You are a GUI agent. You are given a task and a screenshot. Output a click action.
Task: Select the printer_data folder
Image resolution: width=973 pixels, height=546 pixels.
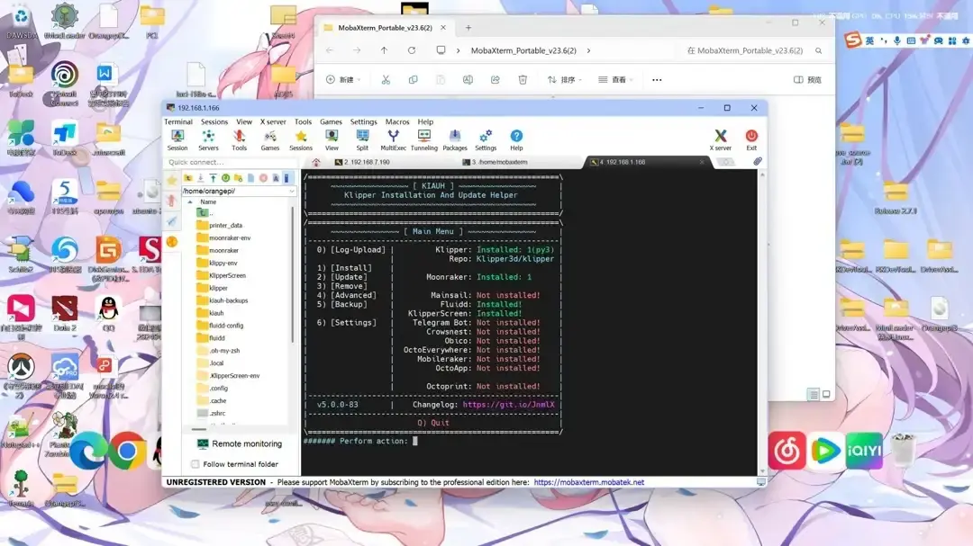coord(220,226)
